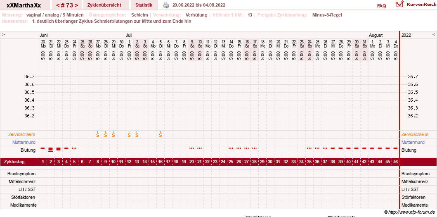Click the Östrogenzeichen value 'Schleim'
This screenshot has width=437, height=217.
pos(139,15)
